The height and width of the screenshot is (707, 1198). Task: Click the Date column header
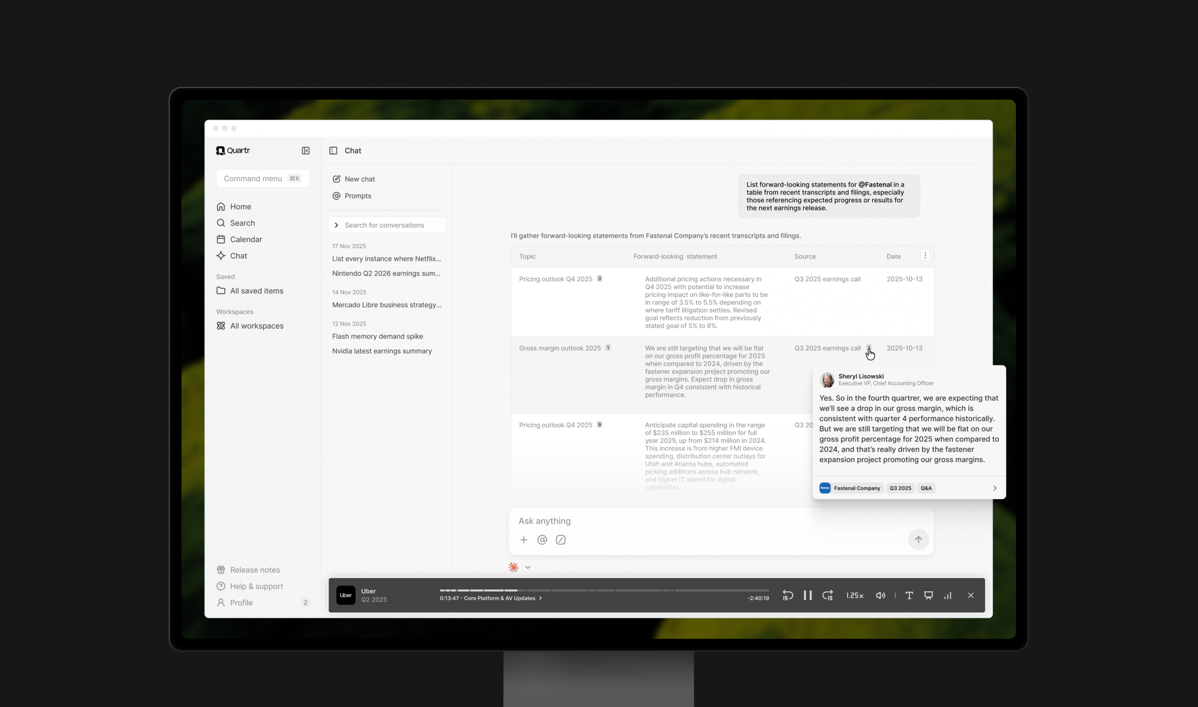pyautogui.click(x=894, y=256)
